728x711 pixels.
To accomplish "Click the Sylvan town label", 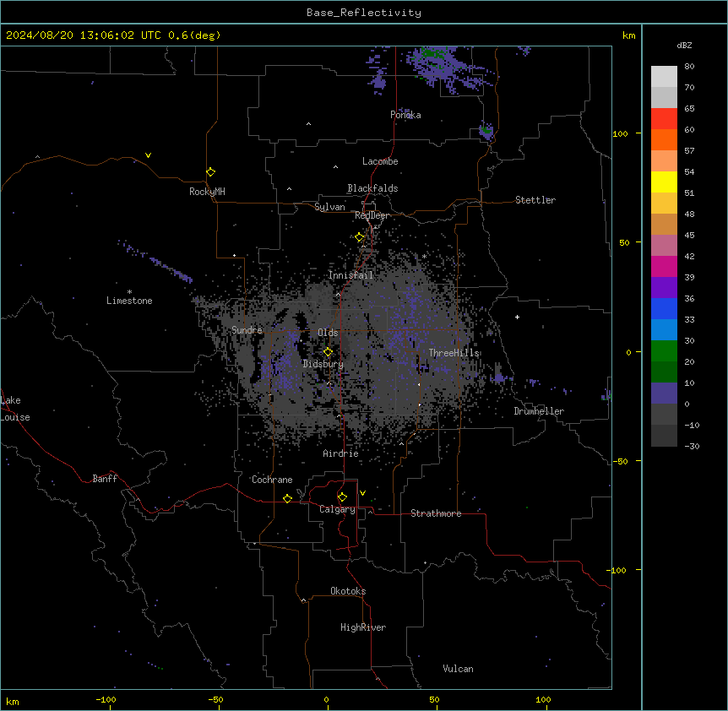I will (329, 207).
